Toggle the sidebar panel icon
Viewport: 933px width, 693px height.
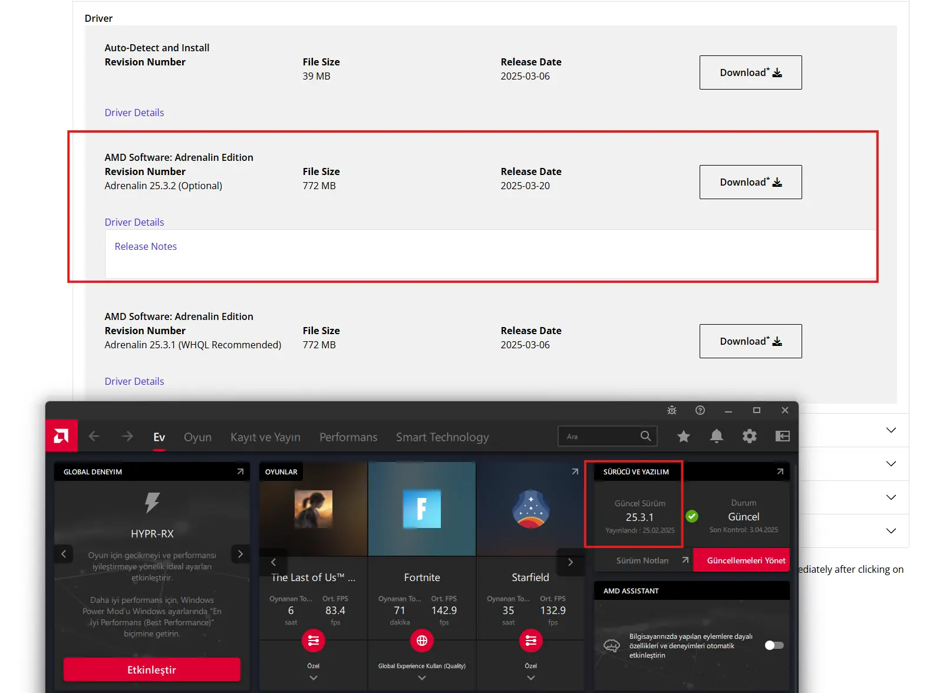pos(783,436)
